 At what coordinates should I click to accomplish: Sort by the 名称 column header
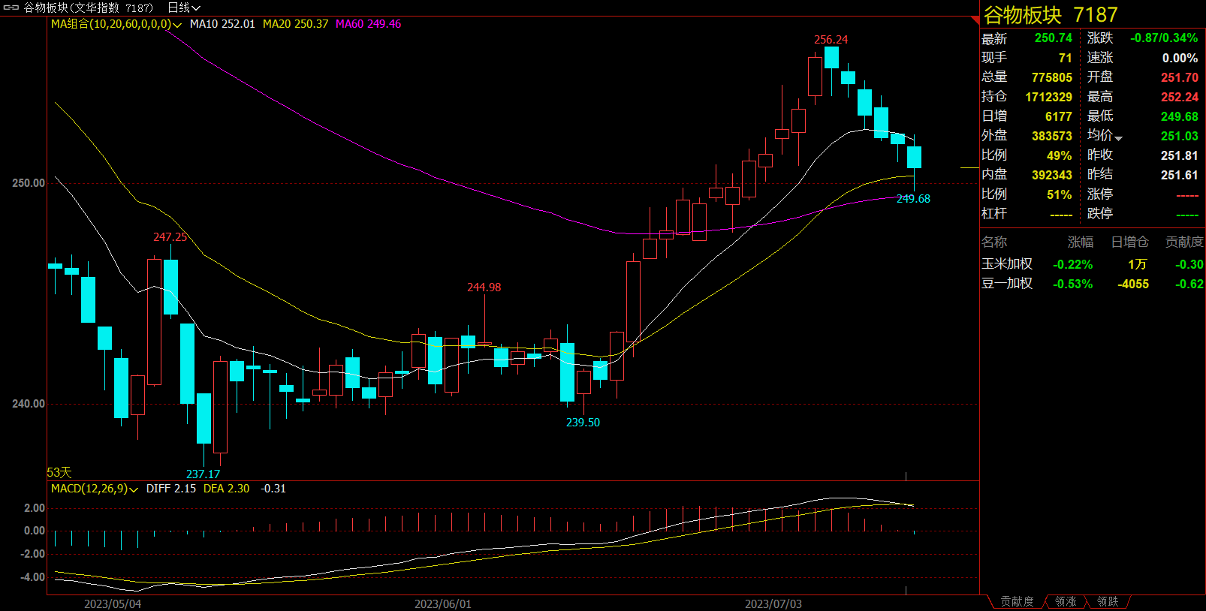pos(994,242)
